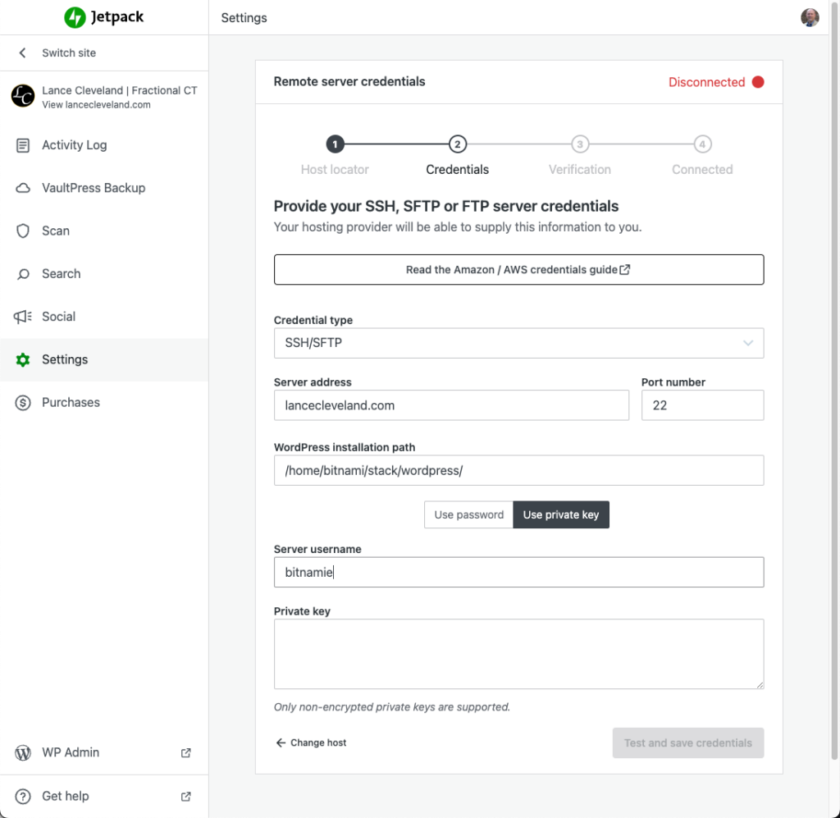Focus the Private key text area
840x818 pixels.
[x=518, y=654]
